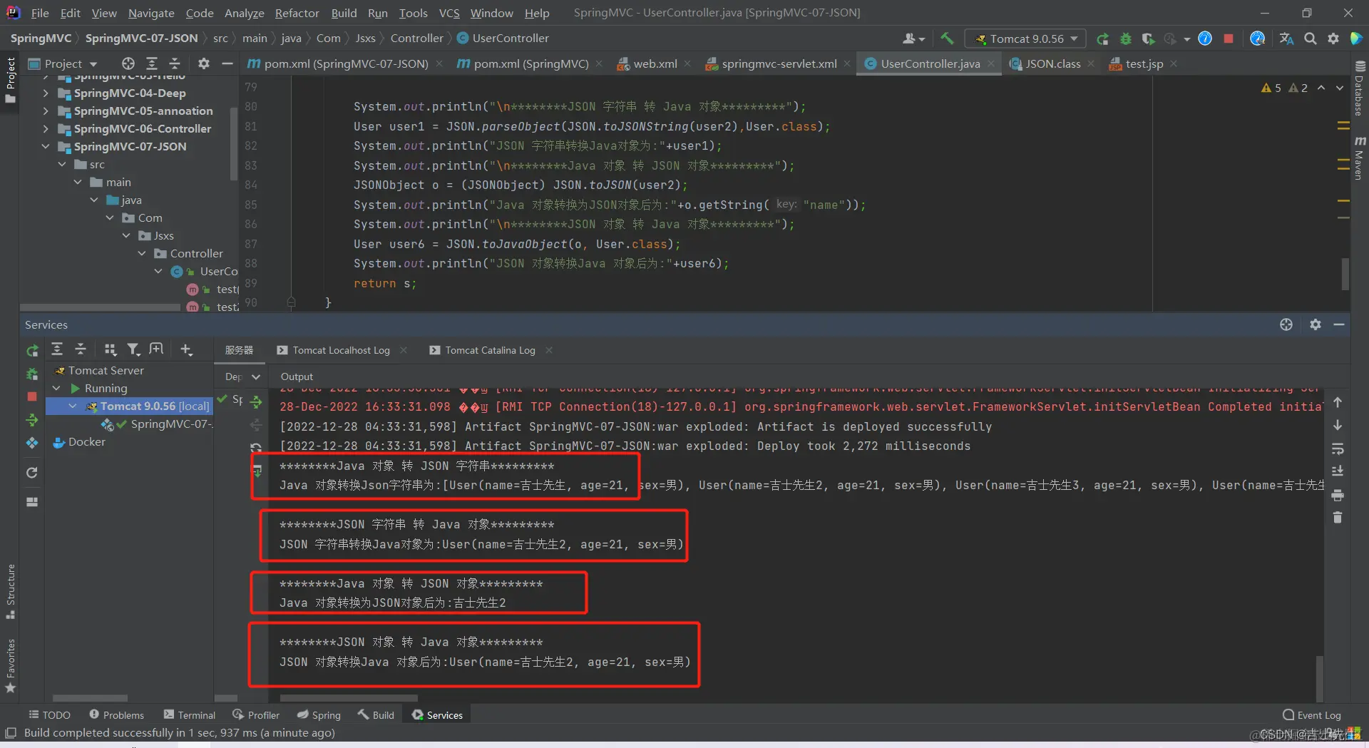Collapse all nodes in the Project panel

click(175, 63)
